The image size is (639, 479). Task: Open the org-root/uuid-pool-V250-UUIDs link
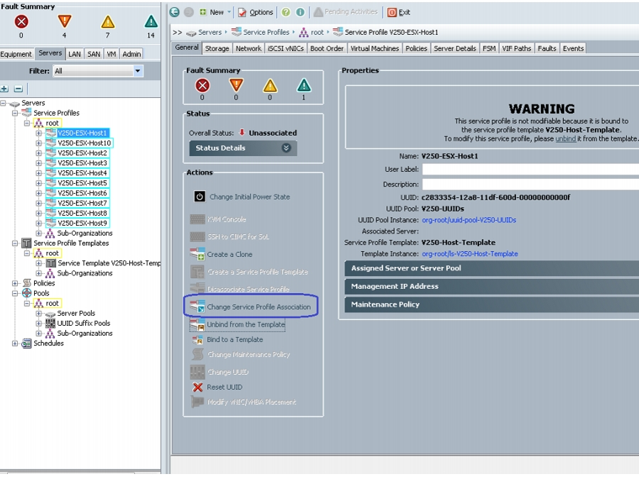(469, 220)
